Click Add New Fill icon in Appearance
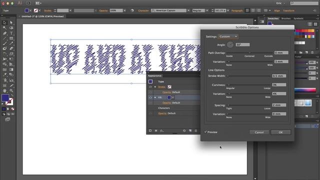 pos(156,130)
